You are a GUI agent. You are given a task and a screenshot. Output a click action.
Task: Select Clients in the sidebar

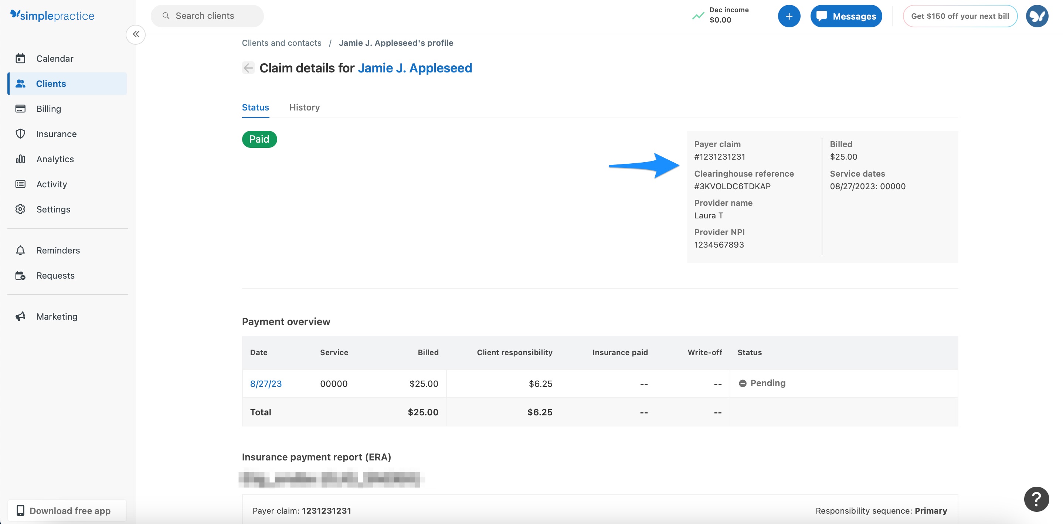click(x=67, y=84)
